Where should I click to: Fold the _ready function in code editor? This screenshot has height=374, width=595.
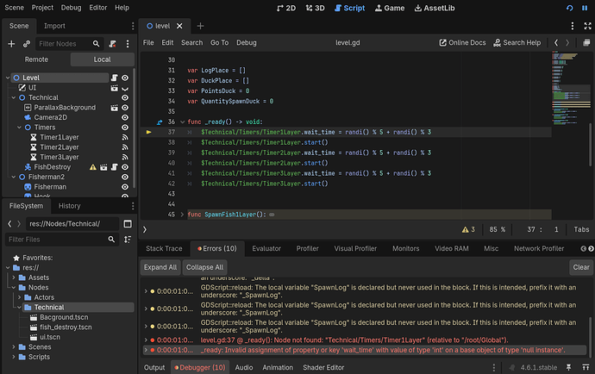coord(181,123)
